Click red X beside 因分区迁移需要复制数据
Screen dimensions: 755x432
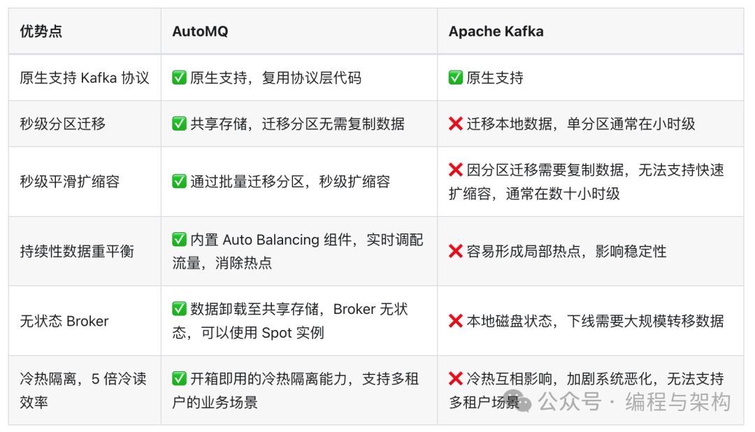456,170
